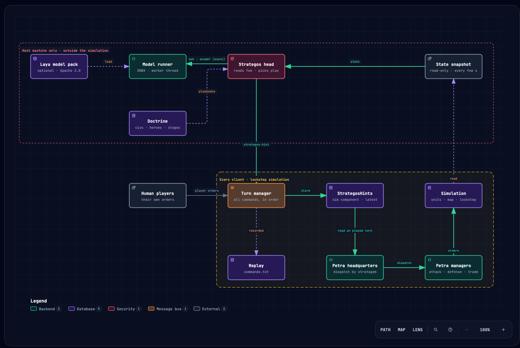Click the search icon in bottom toolbar

(x=436, y=330)
